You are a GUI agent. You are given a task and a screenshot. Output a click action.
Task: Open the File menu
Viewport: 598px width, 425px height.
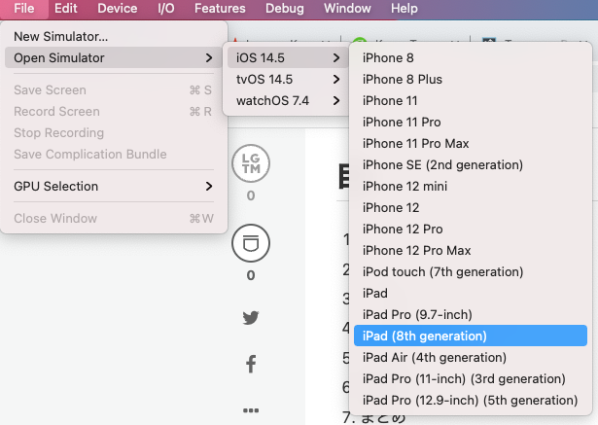coord(24,9)
